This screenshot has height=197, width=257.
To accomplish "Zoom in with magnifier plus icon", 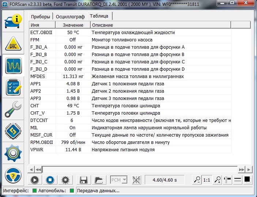I will (x=218, y=180).
